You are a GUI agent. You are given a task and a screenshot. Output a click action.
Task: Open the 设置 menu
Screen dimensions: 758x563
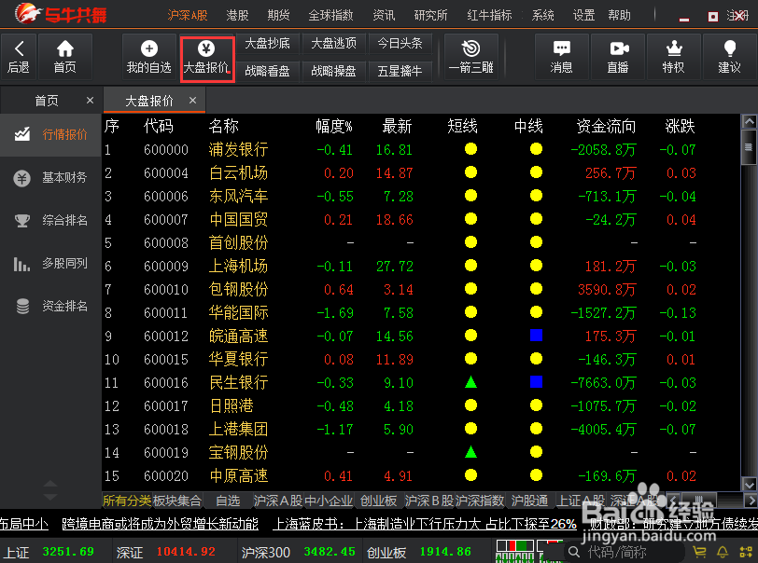click(x=583, y=16)
